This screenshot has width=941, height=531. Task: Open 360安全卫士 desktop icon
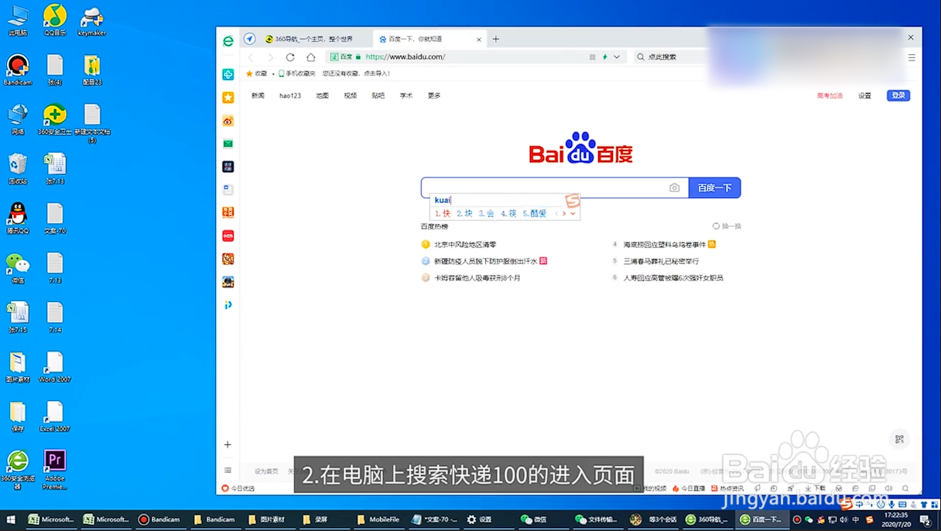(54, 119)
